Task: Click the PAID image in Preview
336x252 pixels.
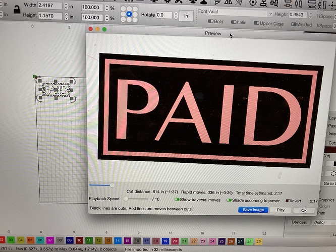Action: point(211,110)
